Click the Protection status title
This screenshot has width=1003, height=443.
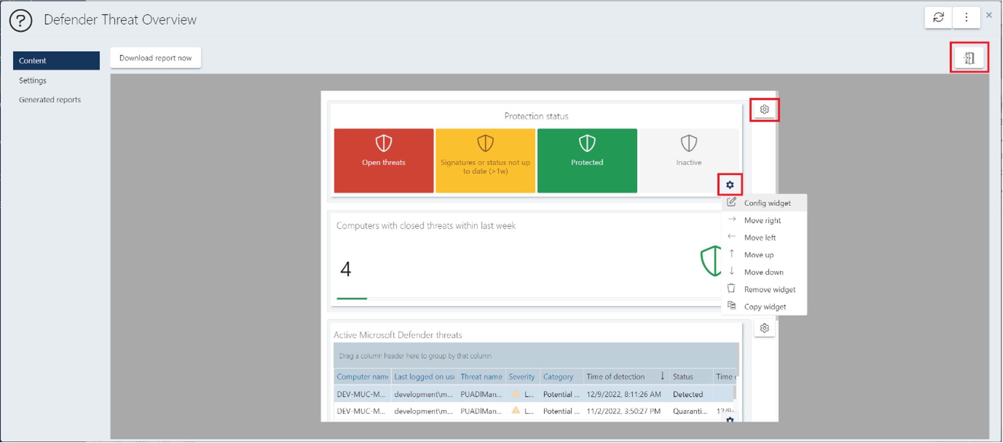click(536, 116)
